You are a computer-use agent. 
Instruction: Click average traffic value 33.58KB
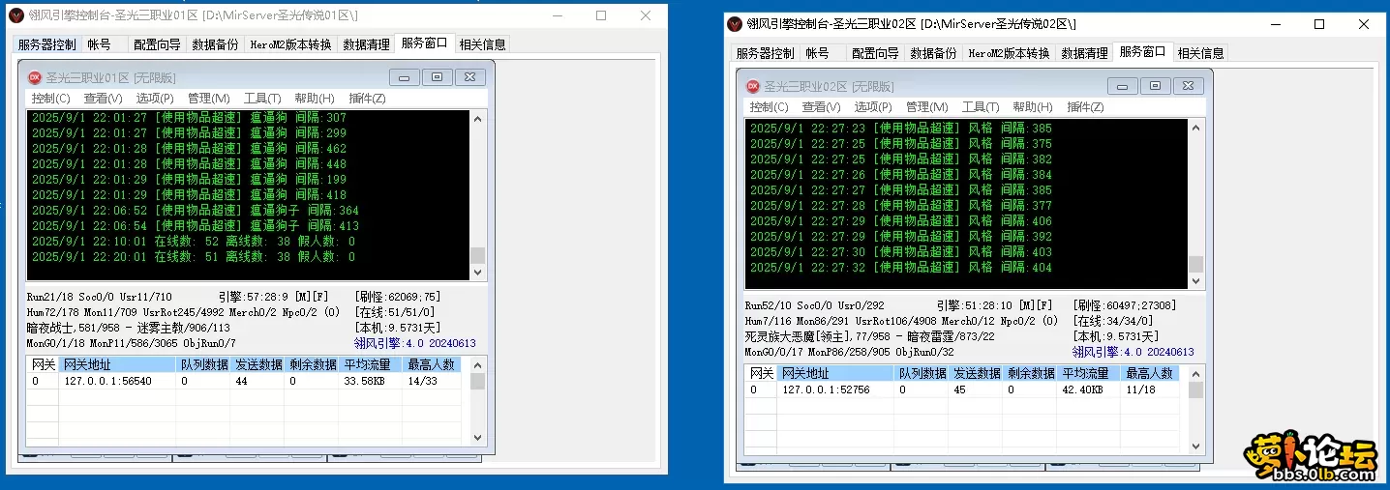pyautogui.click(x=364, y=381)
